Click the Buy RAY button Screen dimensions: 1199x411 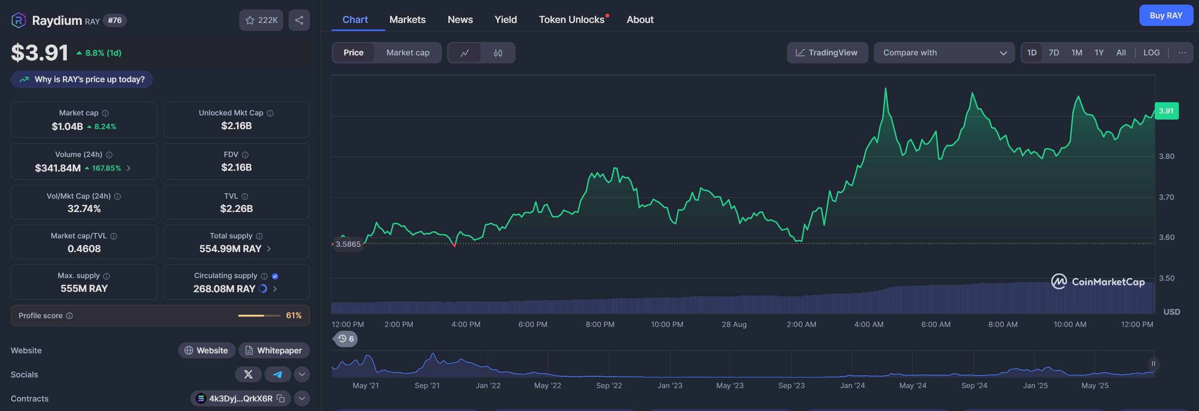[1165, 15]
